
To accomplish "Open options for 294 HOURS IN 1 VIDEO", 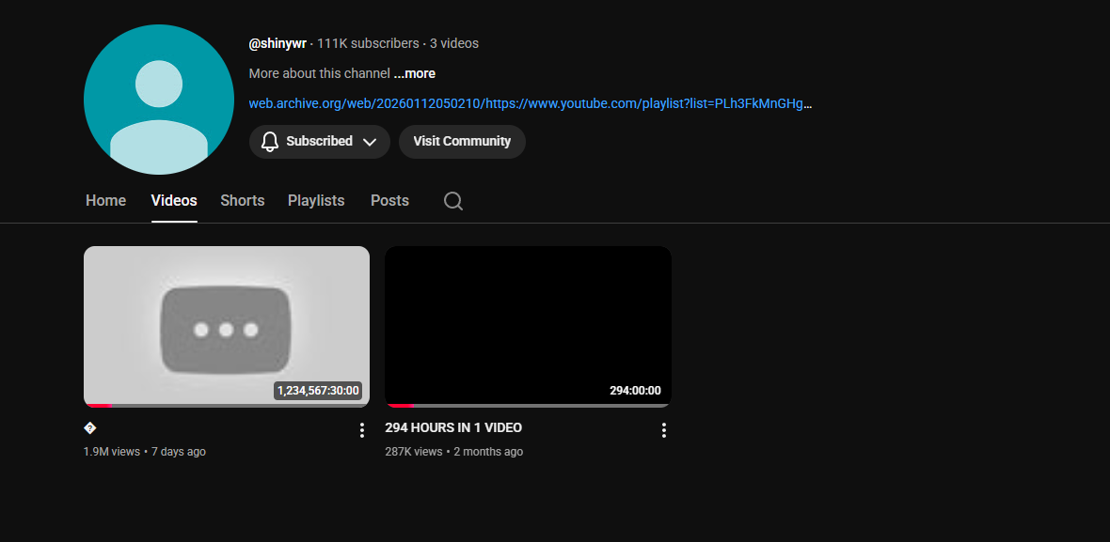I will pos(663,429).
